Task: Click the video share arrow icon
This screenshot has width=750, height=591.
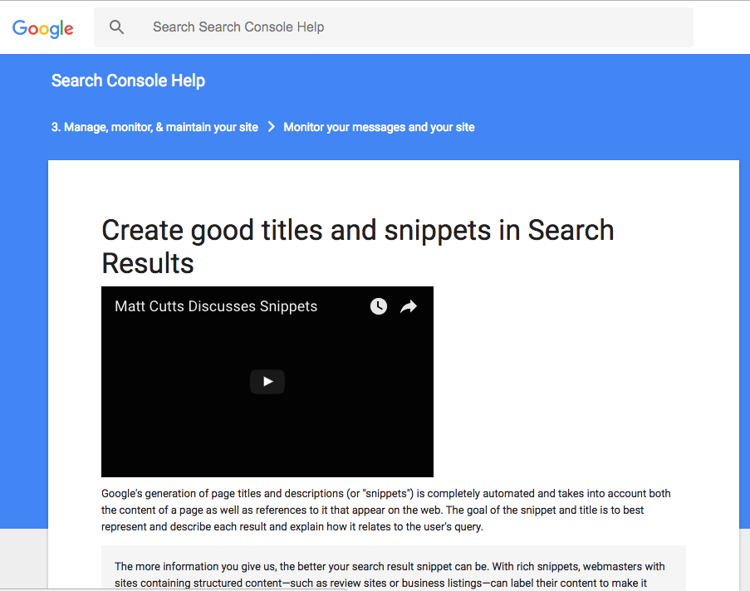Action: tap(409, 306)
